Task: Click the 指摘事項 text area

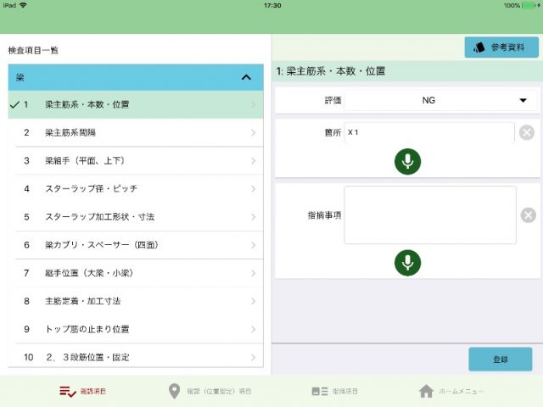Action: (429, 215)
